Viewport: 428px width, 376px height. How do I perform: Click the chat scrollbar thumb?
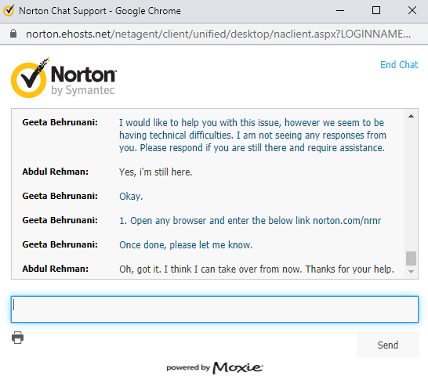411,258
